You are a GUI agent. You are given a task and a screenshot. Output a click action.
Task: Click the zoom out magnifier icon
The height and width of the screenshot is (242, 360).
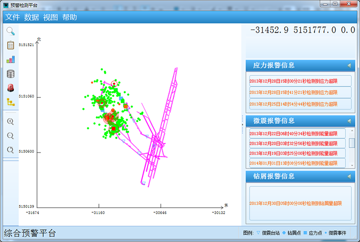point(10,135)
